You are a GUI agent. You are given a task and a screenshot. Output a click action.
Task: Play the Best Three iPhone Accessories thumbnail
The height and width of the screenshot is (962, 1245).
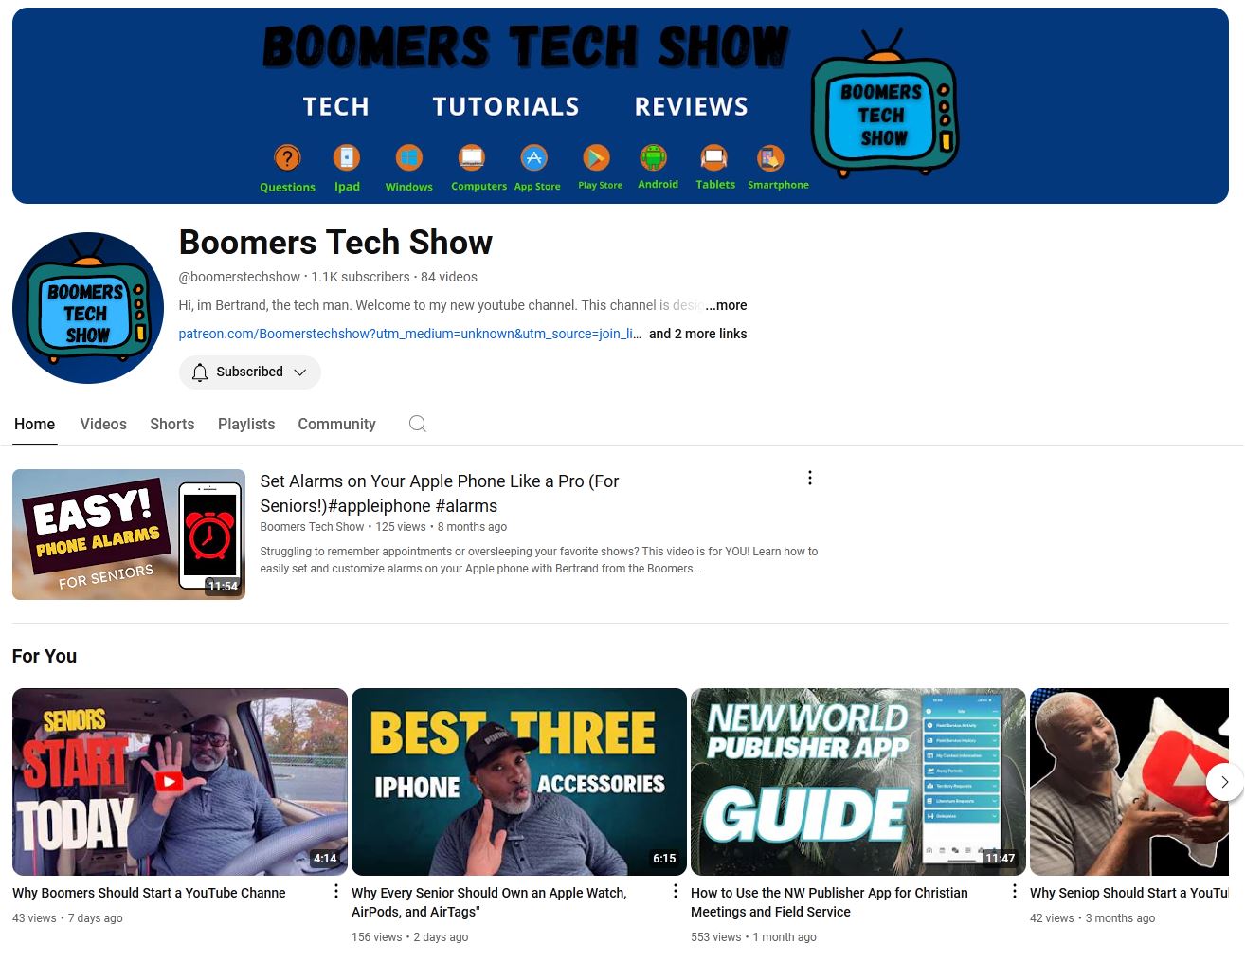coord(518,782)
